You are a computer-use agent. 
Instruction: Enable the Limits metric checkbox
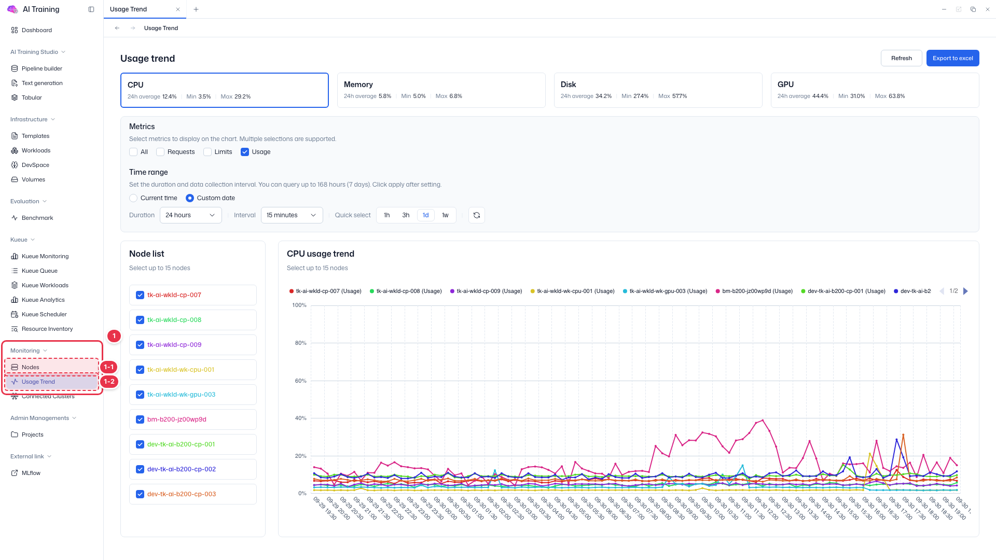208,152
